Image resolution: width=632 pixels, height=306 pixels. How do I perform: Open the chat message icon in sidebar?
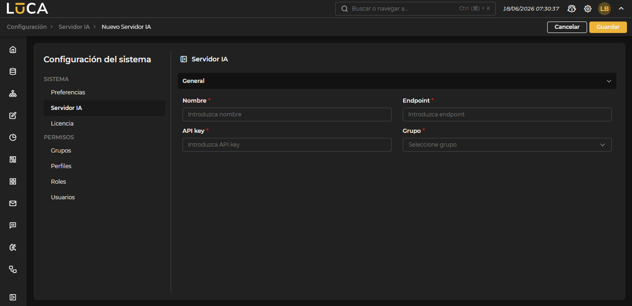(13, 225)
